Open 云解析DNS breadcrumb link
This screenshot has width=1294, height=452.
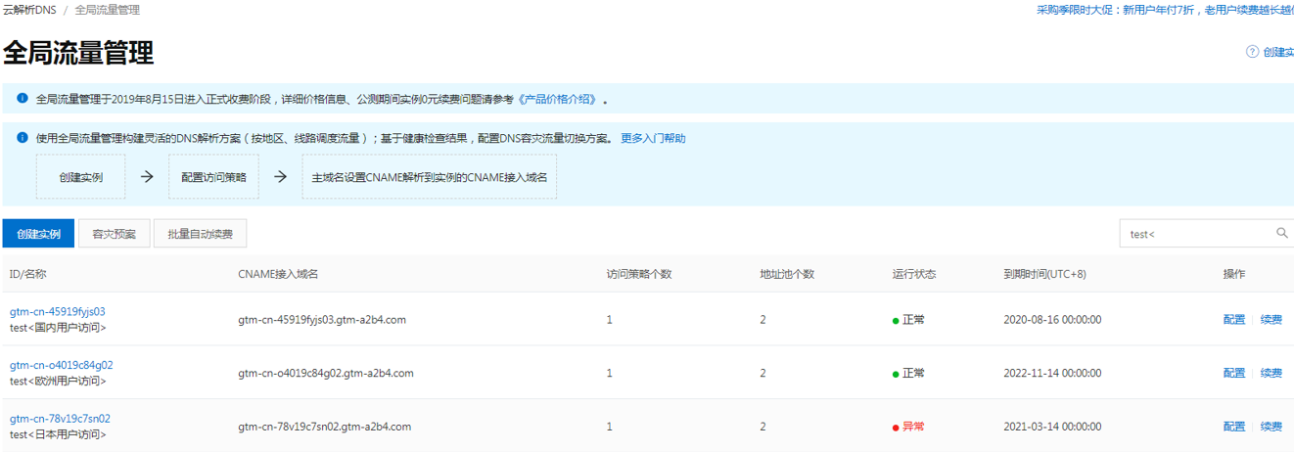[29, 10]
